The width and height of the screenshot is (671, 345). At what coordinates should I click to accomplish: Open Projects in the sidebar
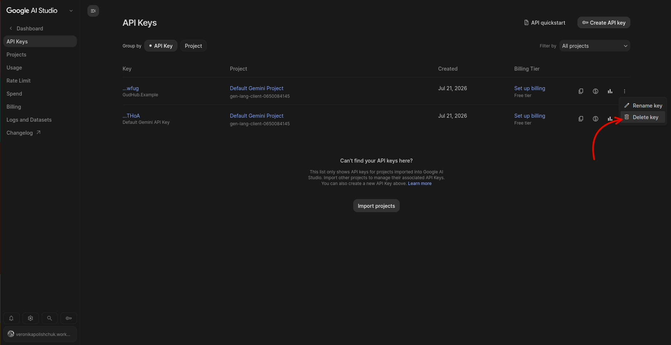tap(16, 55)
